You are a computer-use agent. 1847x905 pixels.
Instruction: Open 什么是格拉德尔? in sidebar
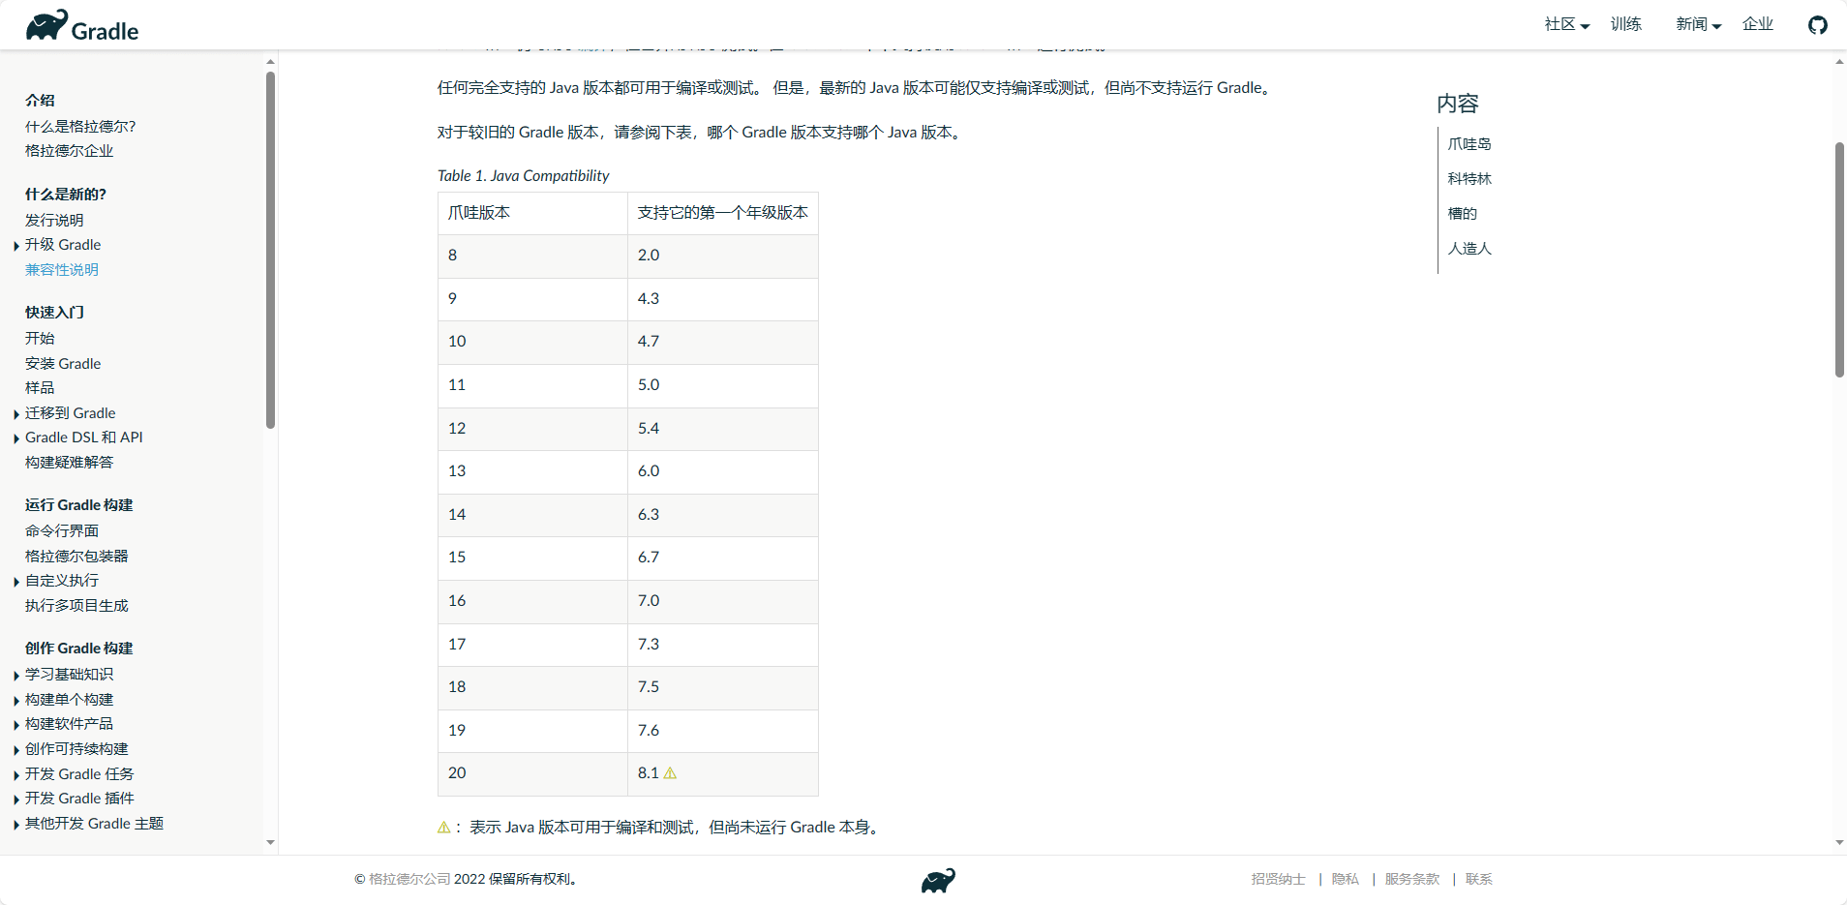point(80,127)
